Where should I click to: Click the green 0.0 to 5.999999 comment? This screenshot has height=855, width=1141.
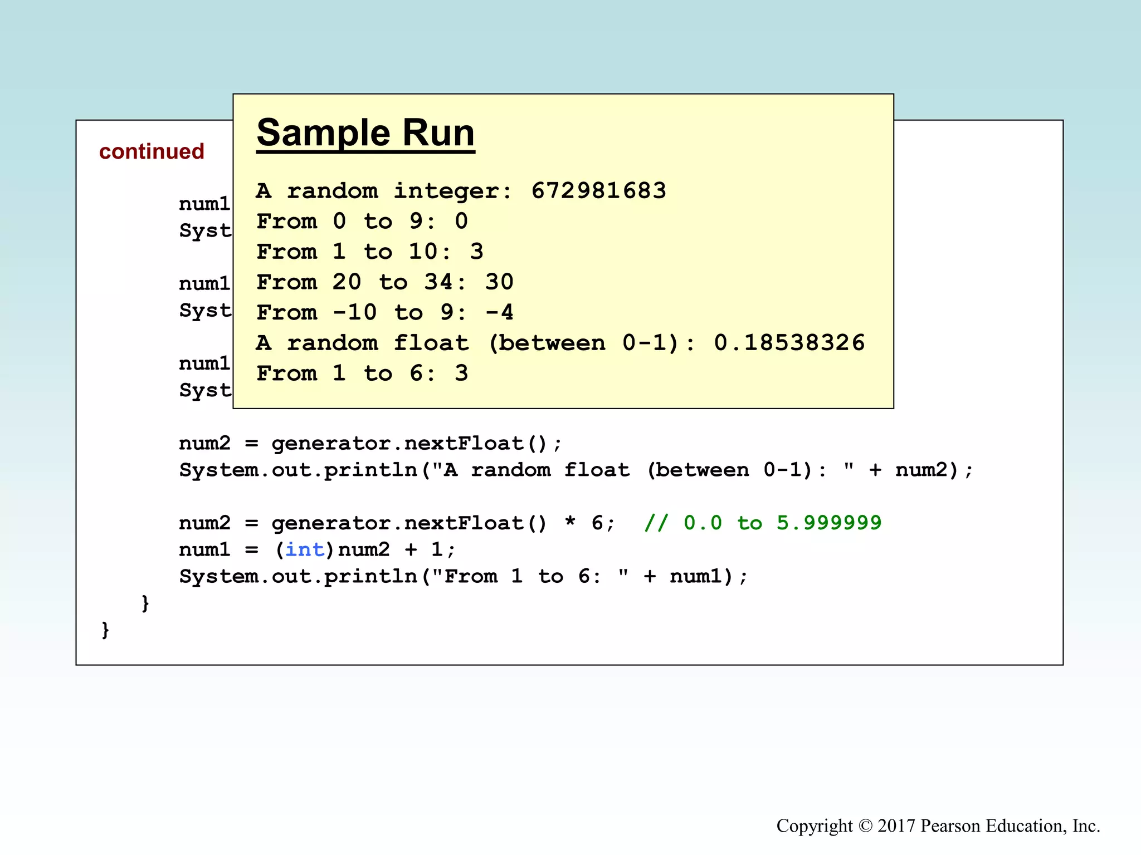pos(763,523)
